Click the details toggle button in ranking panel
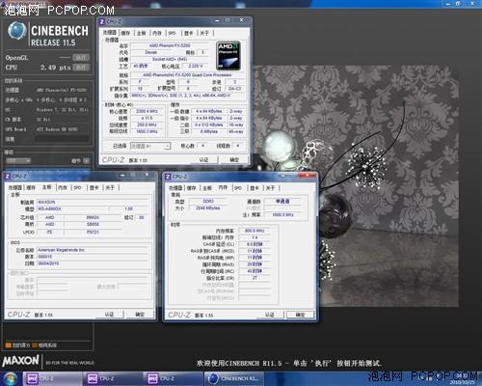Viewport: 482px width, 386px height. 87,160
